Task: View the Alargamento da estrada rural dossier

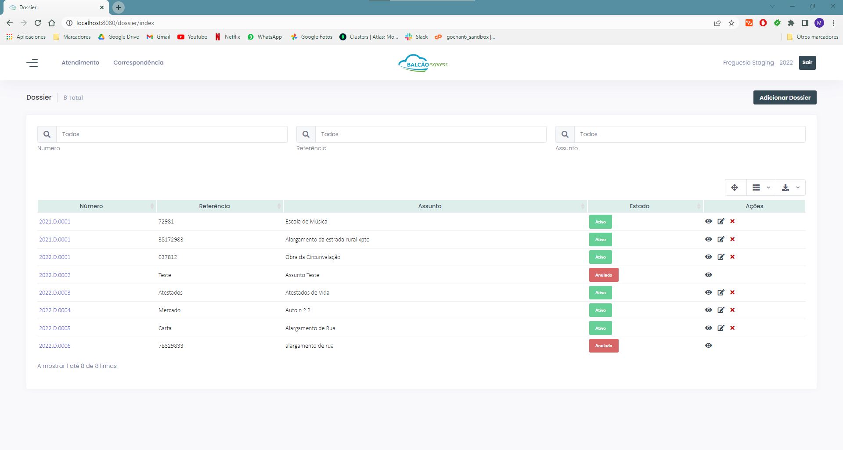Action: pyautogui.click(x=708, y=239)
